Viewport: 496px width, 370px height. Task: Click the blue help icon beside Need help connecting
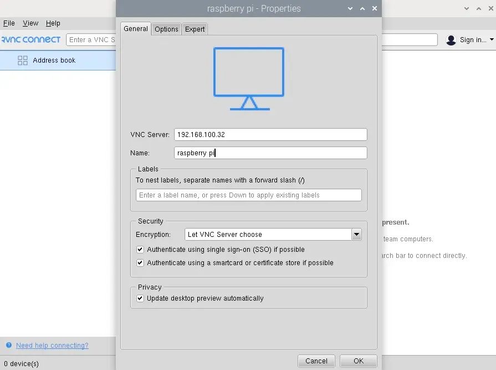pos(9,345)
